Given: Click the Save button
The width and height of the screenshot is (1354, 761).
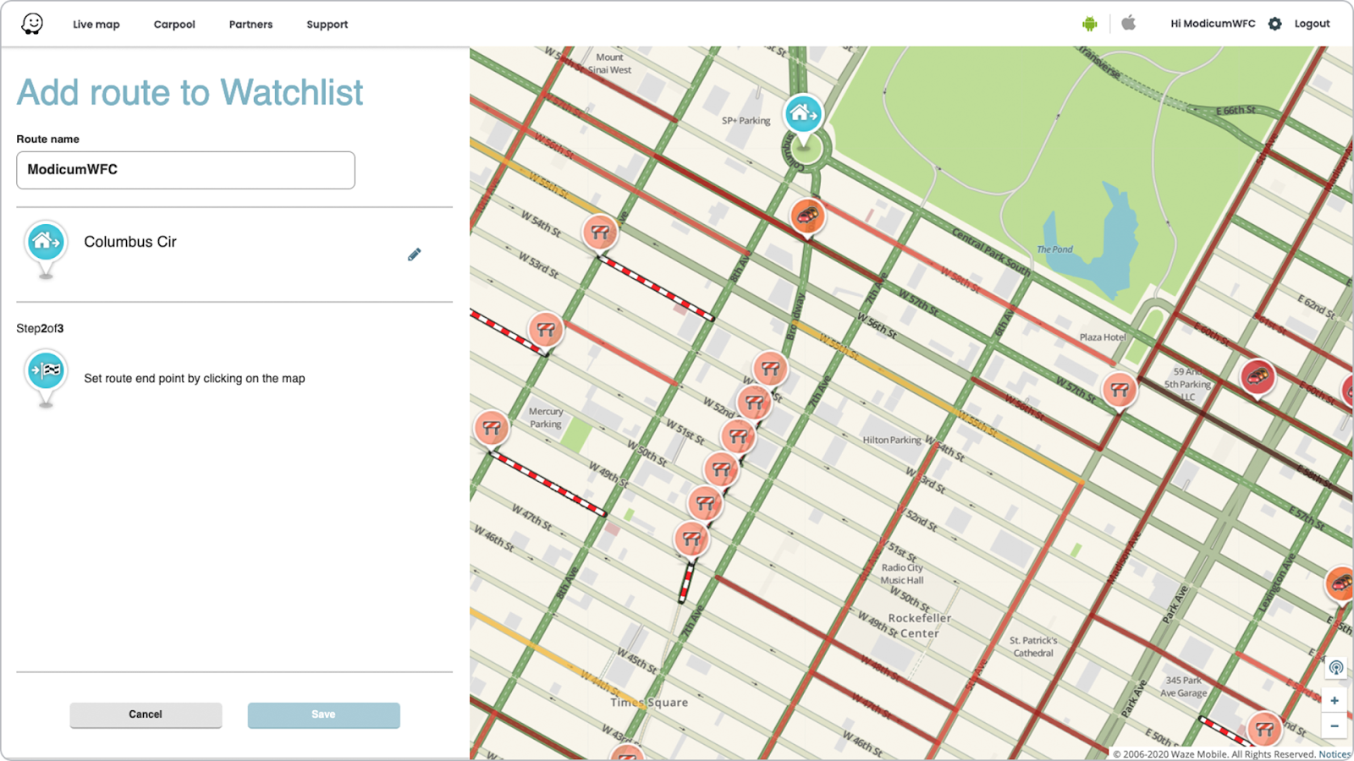Looking at the screenshot, I should [323, 714].
